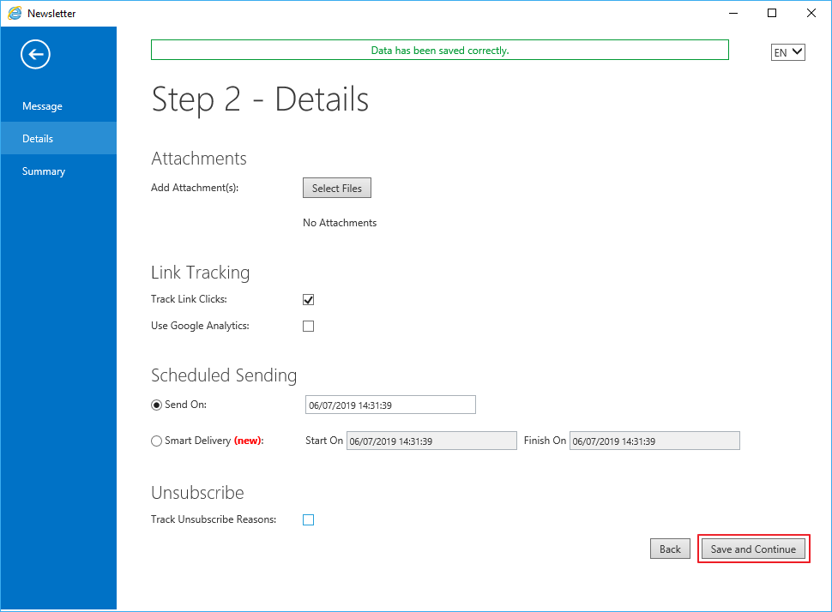The width and height of the screenshot is (832, 612).
Task: Open the EN language dropdown
Action: pyautogui.click(x=788, y=52)
